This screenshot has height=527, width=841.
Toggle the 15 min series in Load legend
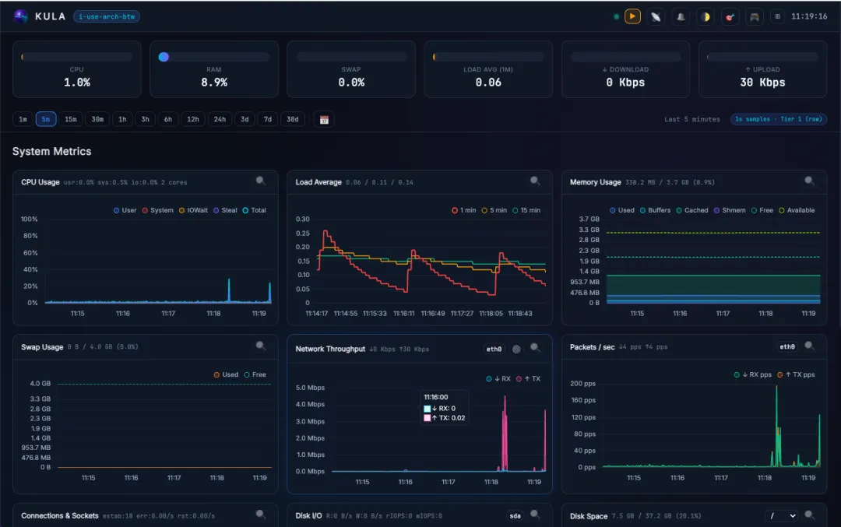tap(526, 210)
